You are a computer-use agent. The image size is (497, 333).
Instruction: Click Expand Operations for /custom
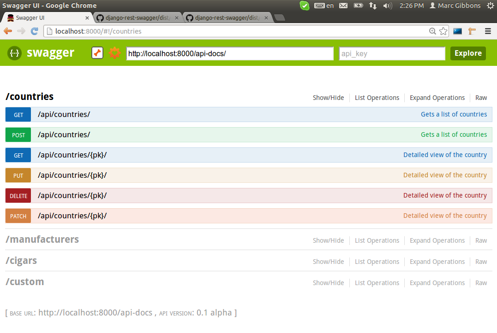click(x=437, y=283)
